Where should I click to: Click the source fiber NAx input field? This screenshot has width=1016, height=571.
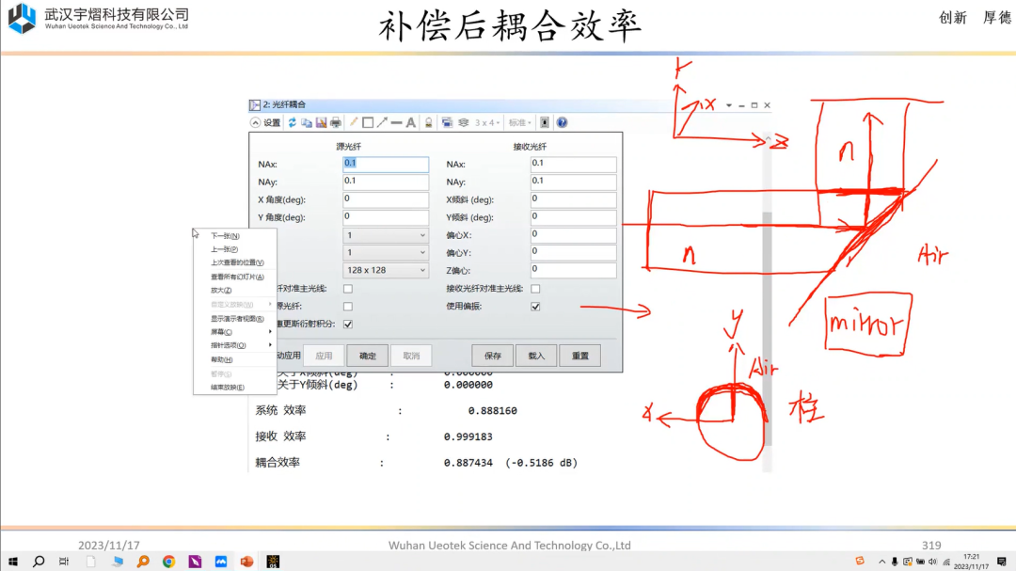[x=385, y=164]
